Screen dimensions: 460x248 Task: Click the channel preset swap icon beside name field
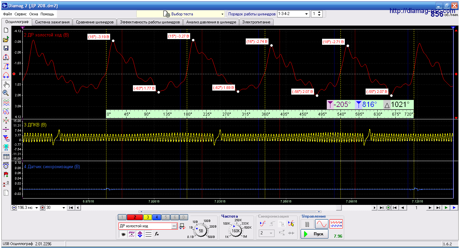[182, 226]
